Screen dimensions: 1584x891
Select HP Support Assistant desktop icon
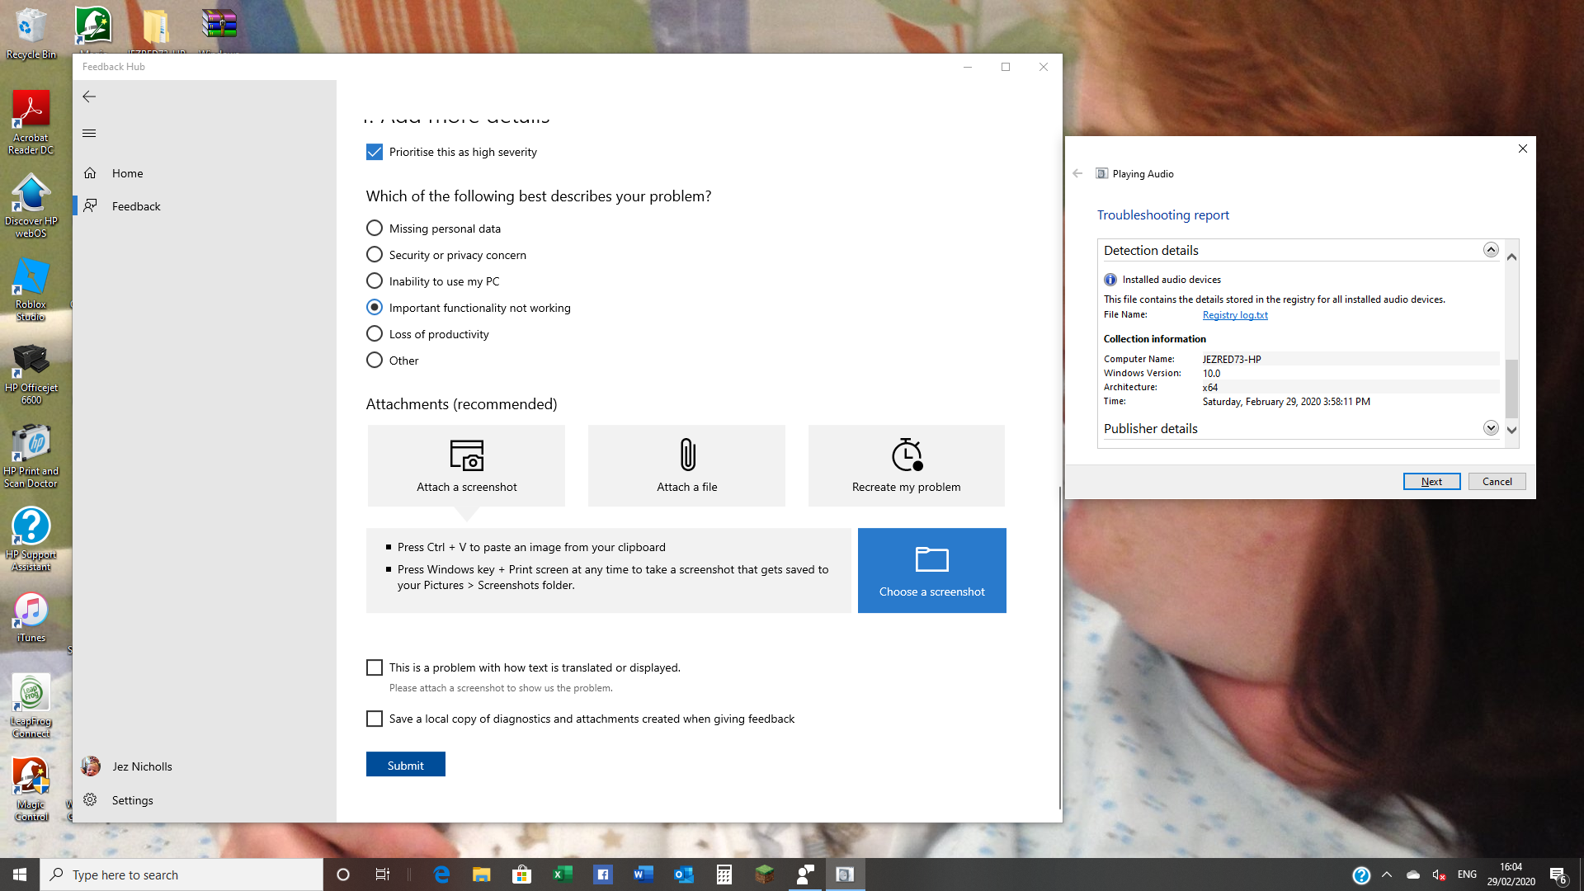[31, 540]
